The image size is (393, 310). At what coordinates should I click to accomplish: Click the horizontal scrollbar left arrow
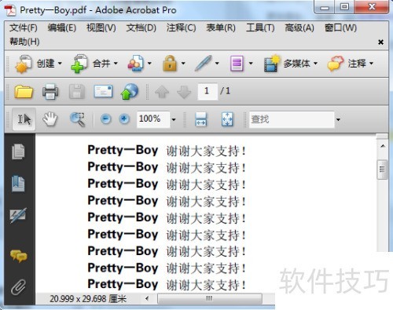(147, 298)
